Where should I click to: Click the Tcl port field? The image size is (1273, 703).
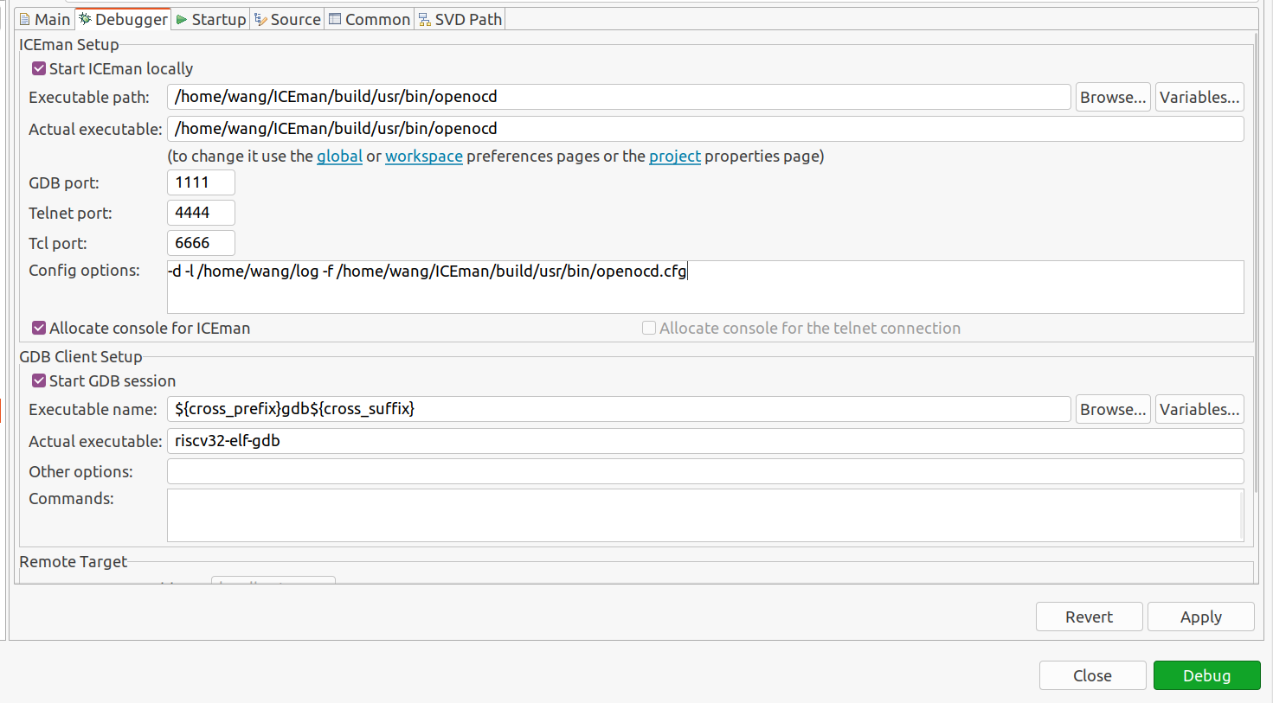pyautogui.click(x=201, y=243)
